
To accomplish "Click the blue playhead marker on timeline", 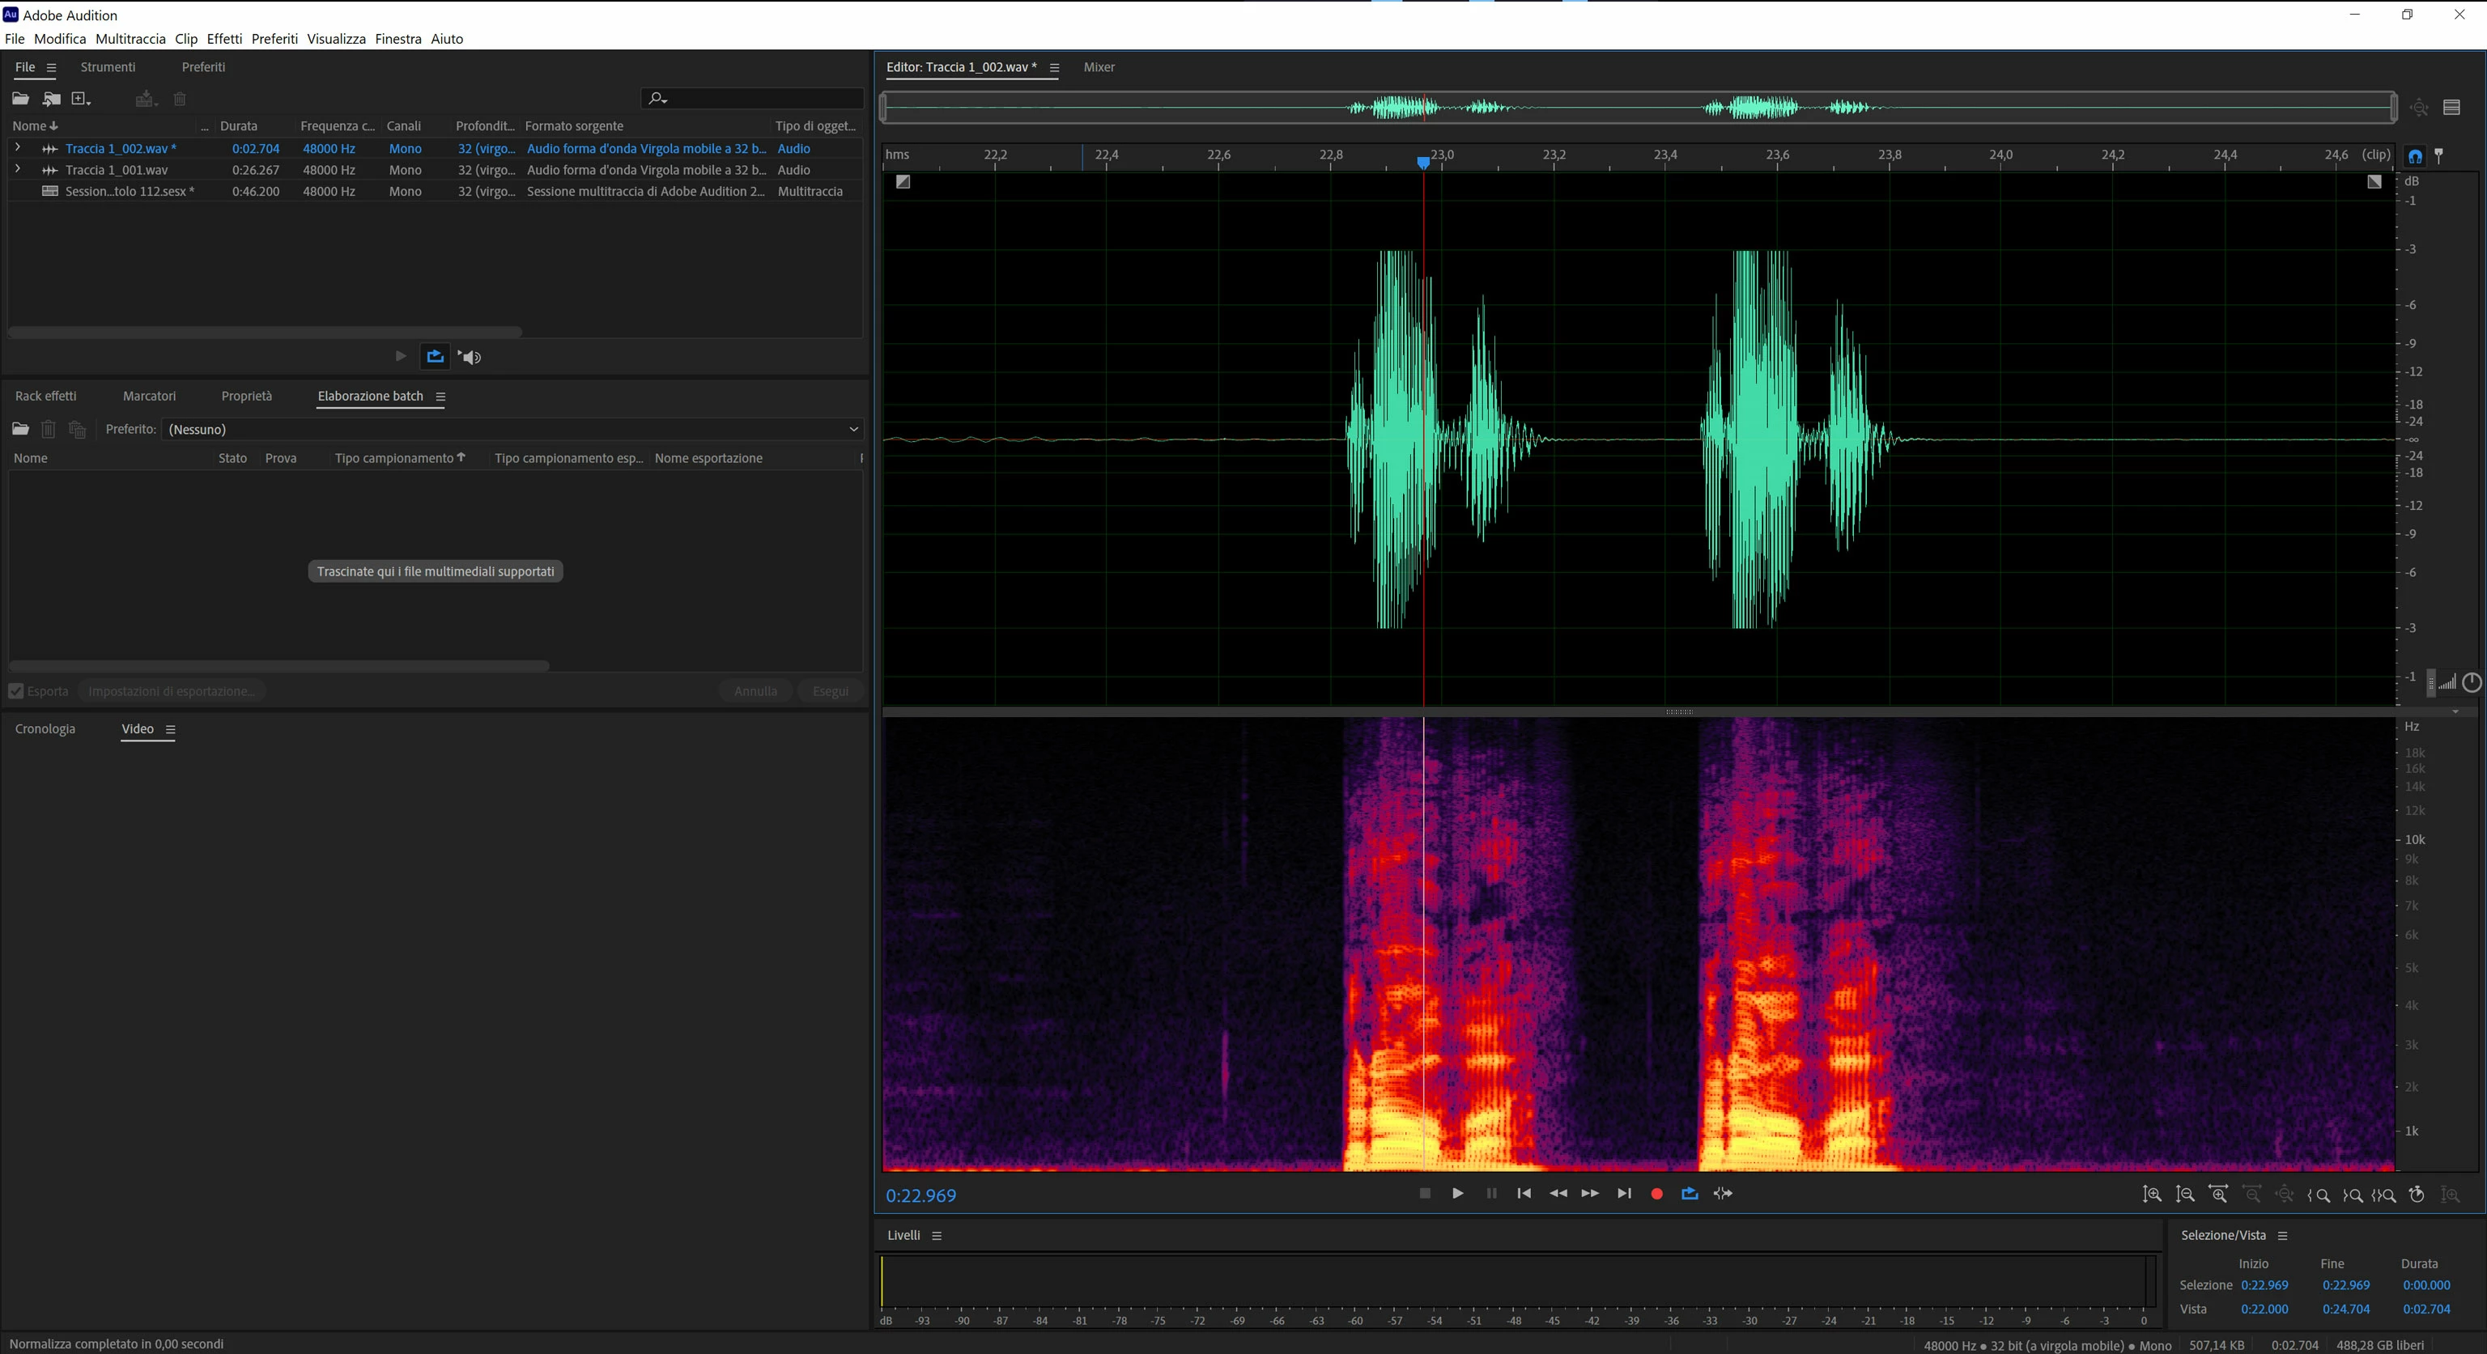I will pyautogui.click(x=1423, y=163).
